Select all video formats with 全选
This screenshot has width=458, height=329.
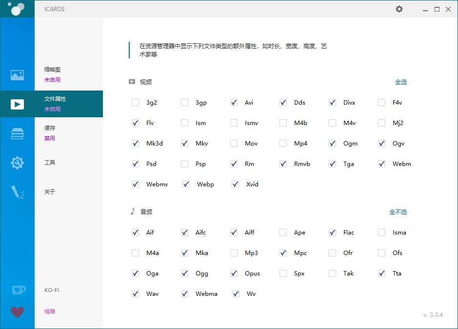401,82
